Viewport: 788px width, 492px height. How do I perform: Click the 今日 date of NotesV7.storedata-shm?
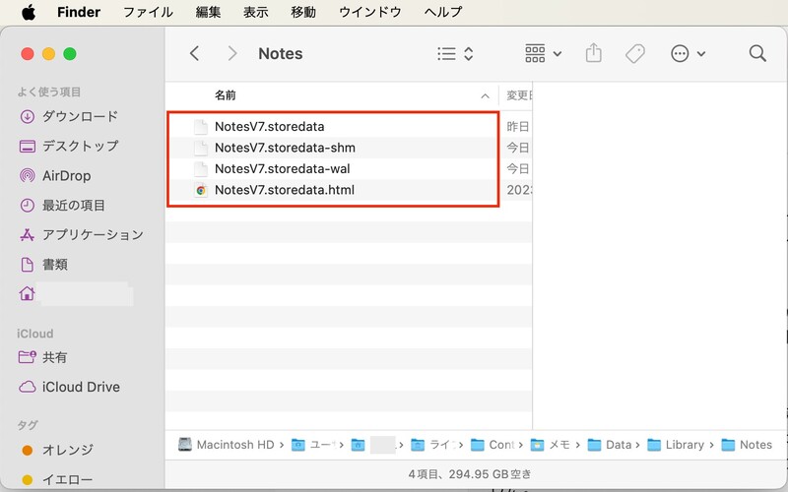518,148
